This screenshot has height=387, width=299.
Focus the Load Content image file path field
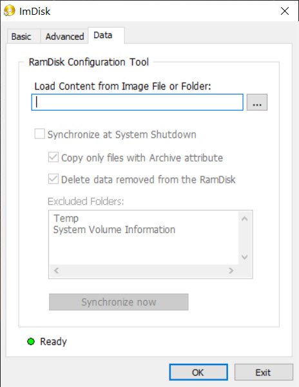(137, 102)
